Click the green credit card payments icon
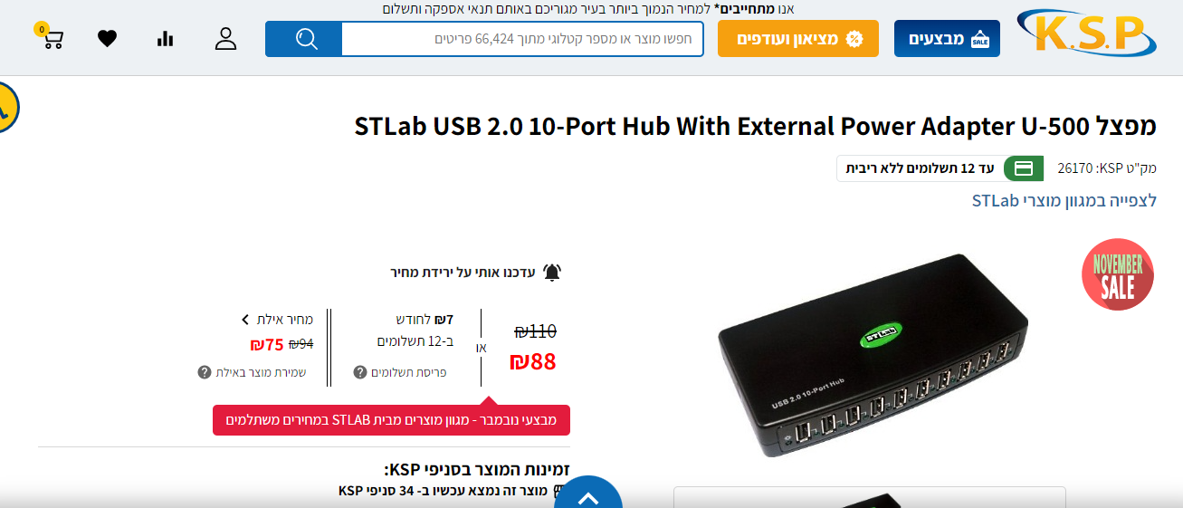The width and height of the screenshot is (1183, 508). click(1024, 168)
